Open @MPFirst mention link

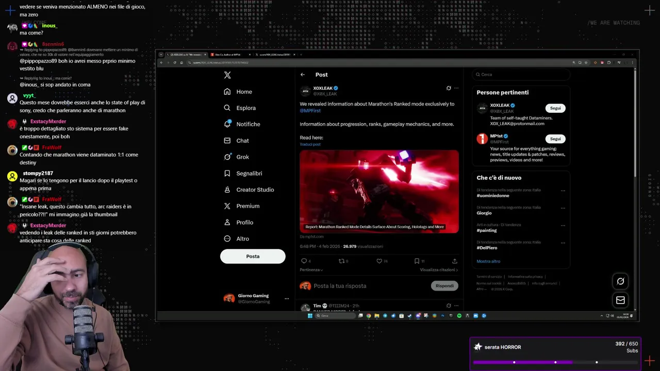310,111
